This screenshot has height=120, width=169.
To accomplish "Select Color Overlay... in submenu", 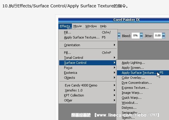I will click(143, 78).
